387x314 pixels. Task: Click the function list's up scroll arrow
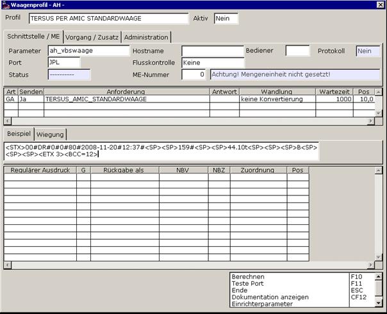coord(379,276)
